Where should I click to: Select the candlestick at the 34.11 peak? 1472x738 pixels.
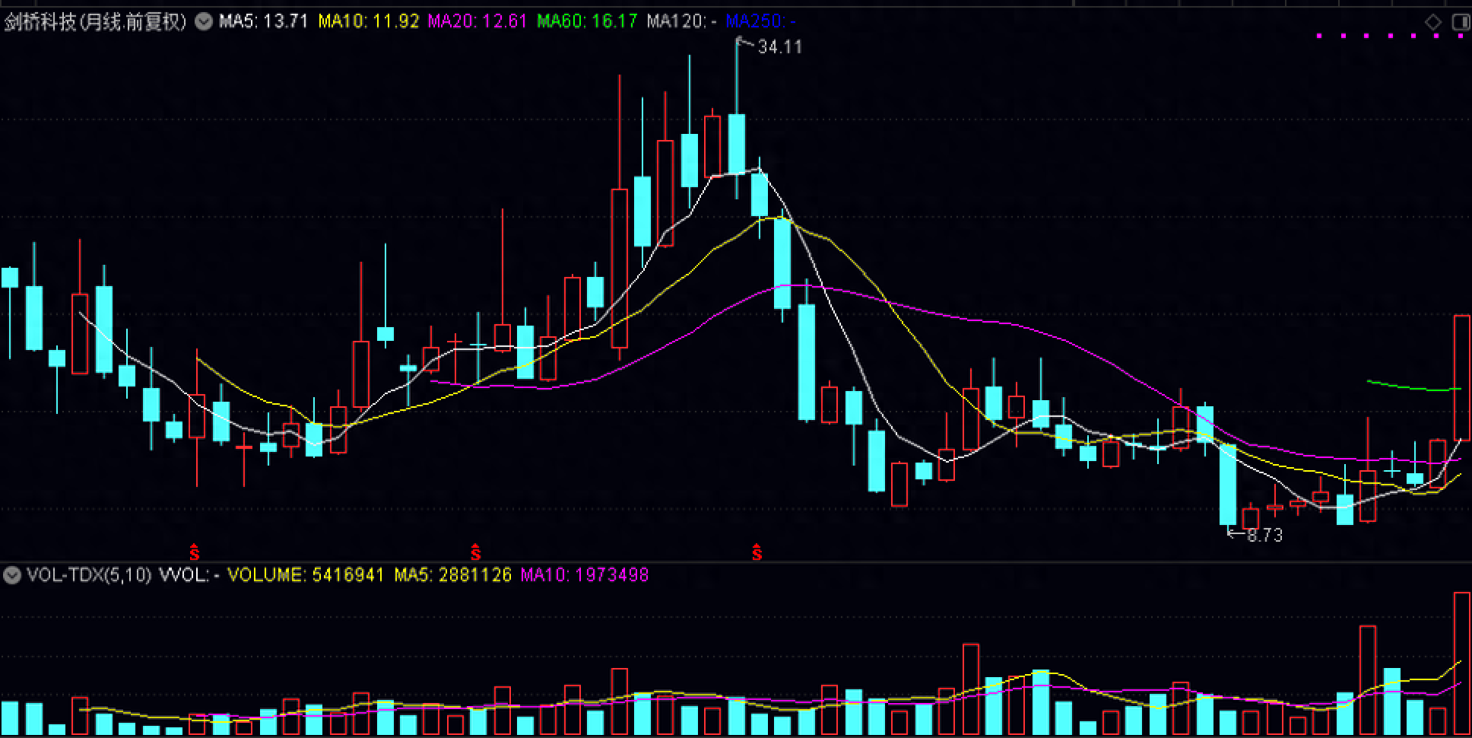[736, 145]
